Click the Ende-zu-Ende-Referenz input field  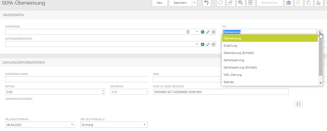(x=221, y=92)
